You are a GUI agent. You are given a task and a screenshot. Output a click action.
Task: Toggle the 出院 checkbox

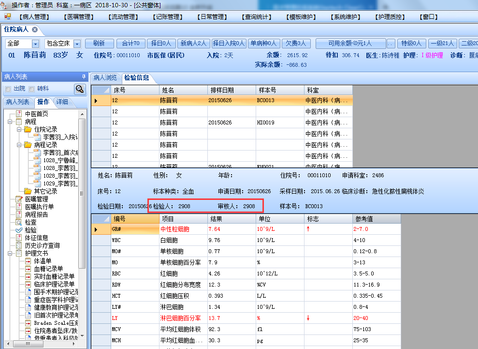[x=8, y=89]
